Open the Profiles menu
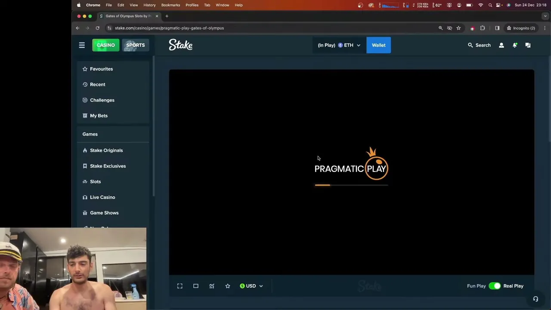Viewport: 551px width, 310px height. [192, 5]
